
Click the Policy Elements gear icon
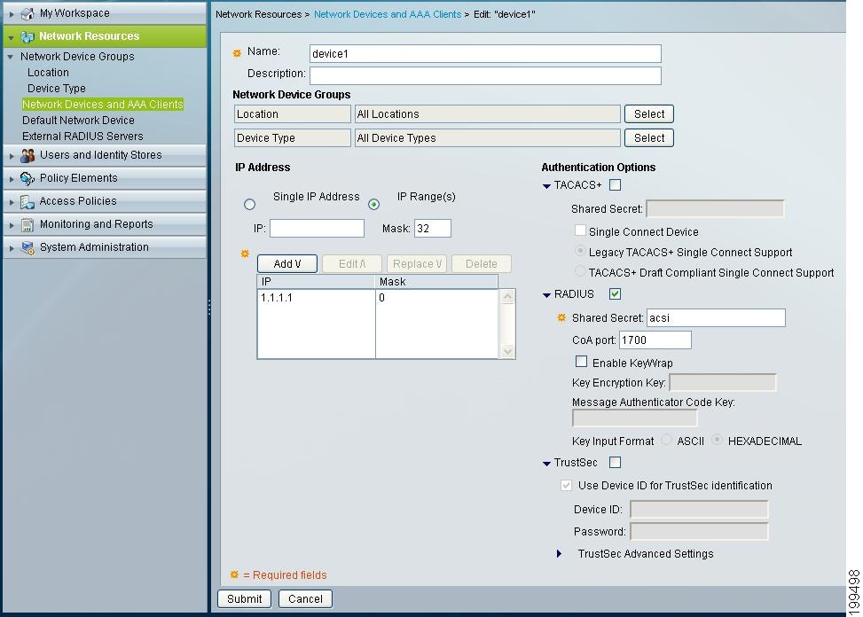pos(27,178)
